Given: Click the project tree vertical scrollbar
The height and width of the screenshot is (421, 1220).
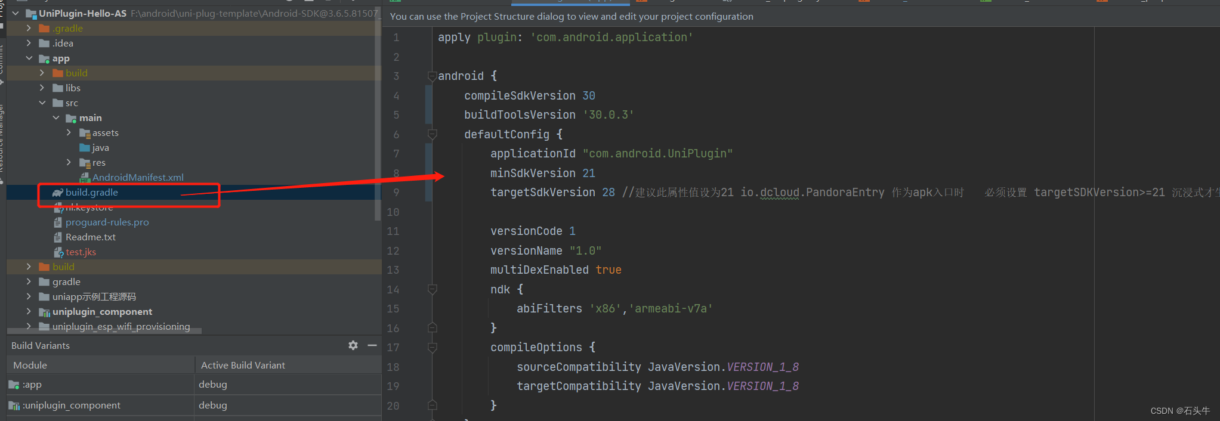Looking at the screenshot, I should pyautogui.click(x=377, y=113).
